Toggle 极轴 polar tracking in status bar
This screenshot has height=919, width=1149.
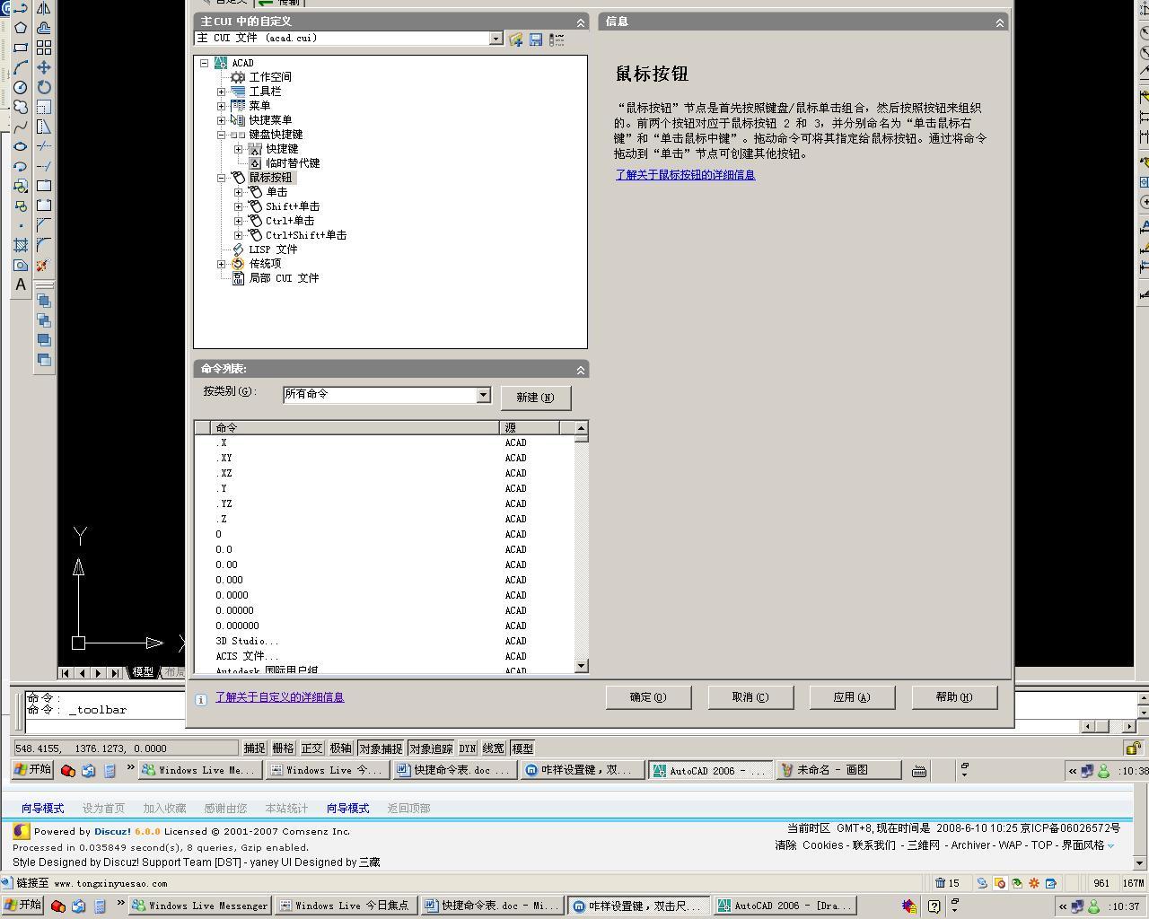340,748
